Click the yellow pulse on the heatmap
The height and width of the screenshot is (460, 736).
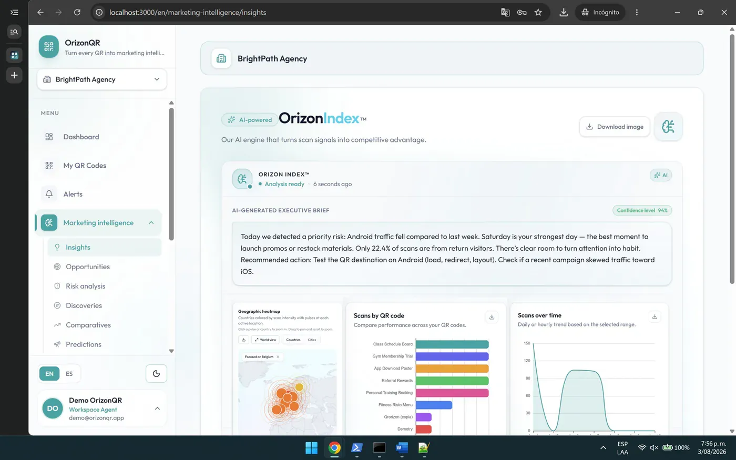299,387
